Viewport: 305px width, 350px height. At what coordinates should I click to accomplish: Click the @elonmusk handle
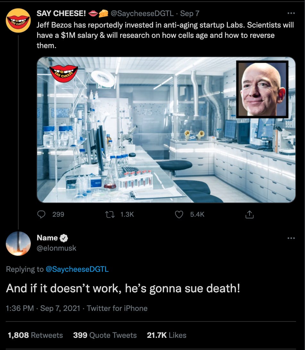pyautogui.click(x=57, y=248)
